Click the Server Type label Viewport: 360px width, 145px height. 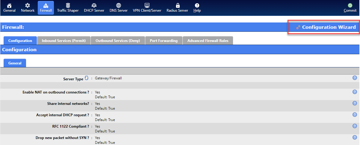click(73, 79)
